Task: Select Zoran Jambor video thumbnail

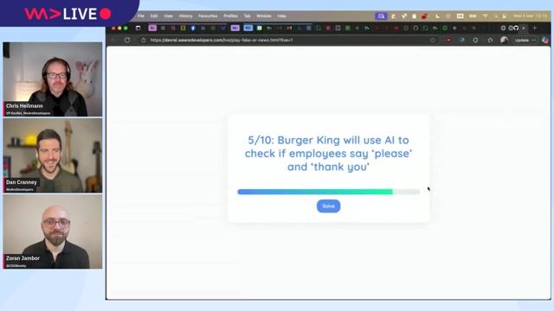Action: pos(53,232)
